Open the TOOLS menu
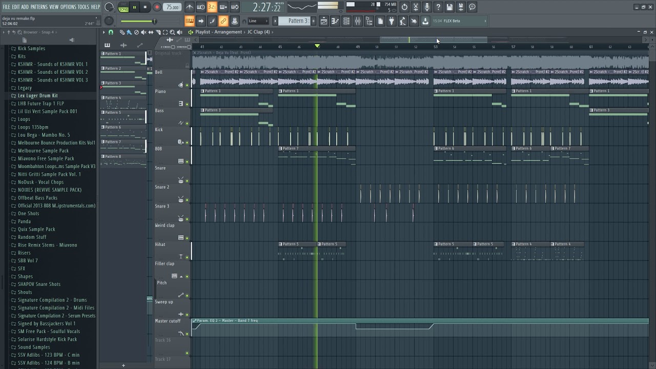The width and height of the screenshot is (656, 369). click(83, 7)
